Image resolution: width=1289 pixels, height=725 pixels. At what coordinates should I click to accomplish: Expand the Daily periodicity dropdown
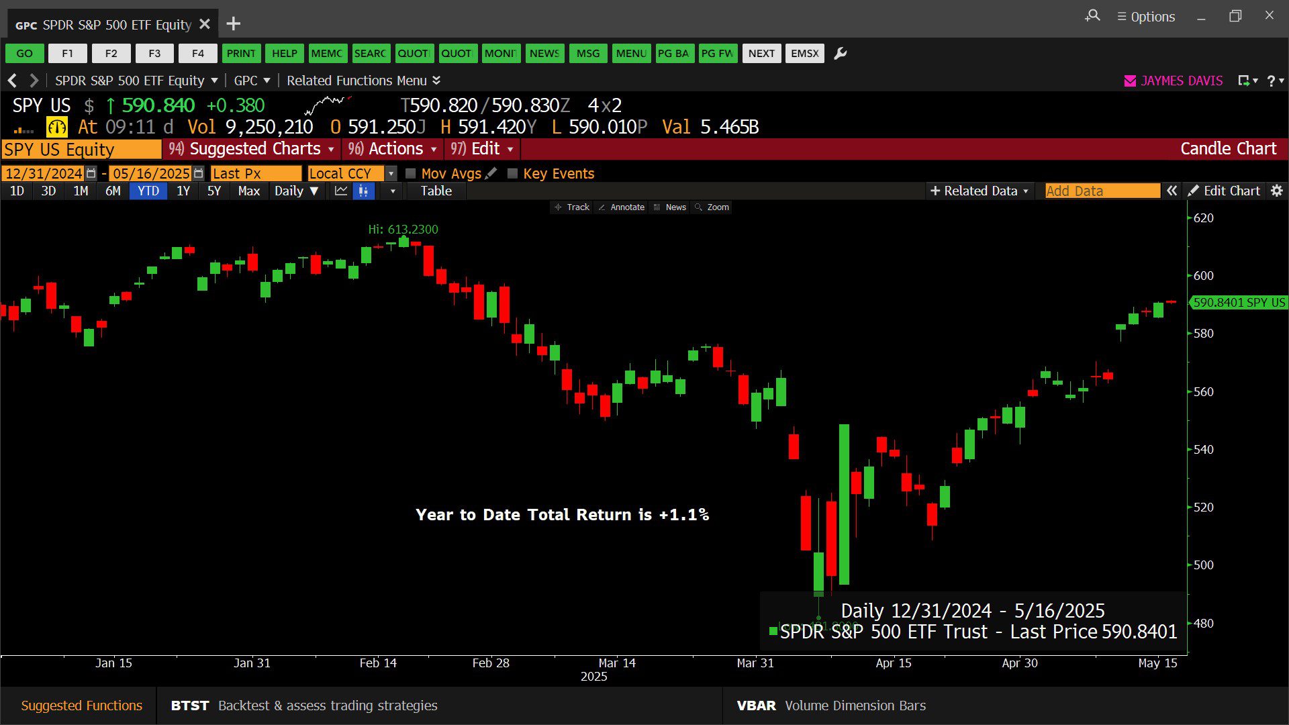click(x=296, y=191)
